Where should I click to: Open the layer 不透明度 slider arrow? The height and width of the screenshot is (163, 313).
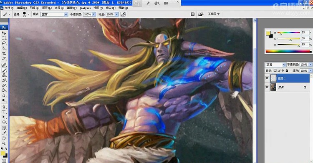click(x=310, y=65)
